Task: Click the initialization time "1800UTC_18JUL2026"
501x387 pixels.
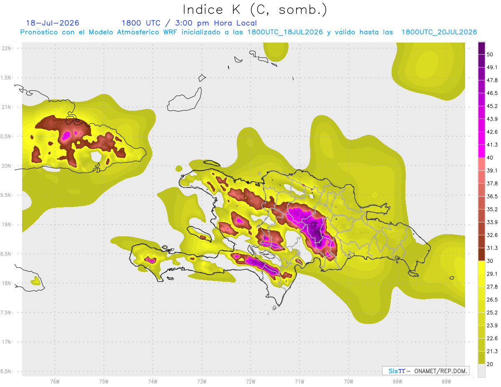Action: point(285,32)
